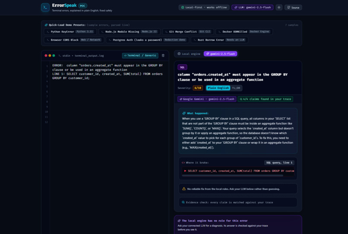
Task: Click the highlighted SELECT customer_id code line
Action: pos(238,171)
